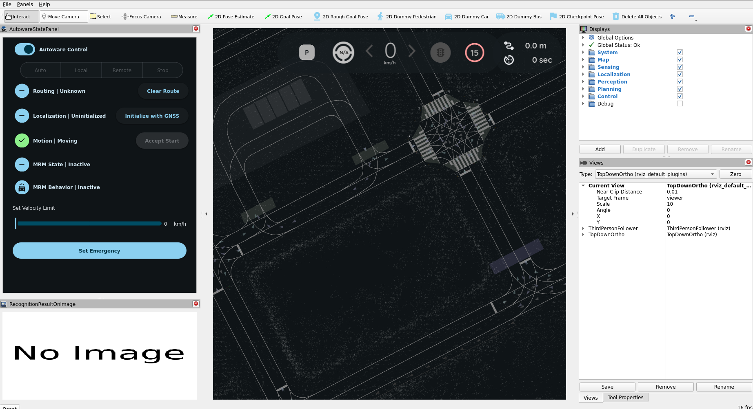Collapse the right panel dock arrow
The width and height of the screenshot is (753, 409).
(x=573, y=214)
